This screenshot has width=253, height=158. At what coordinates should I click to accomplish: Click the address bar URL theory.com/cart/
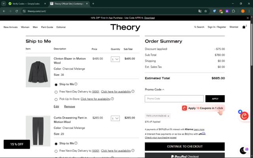[37, 11]
